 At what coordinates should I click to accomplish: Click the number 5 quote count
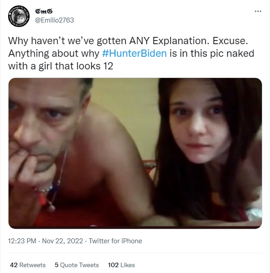click(57, 265)
